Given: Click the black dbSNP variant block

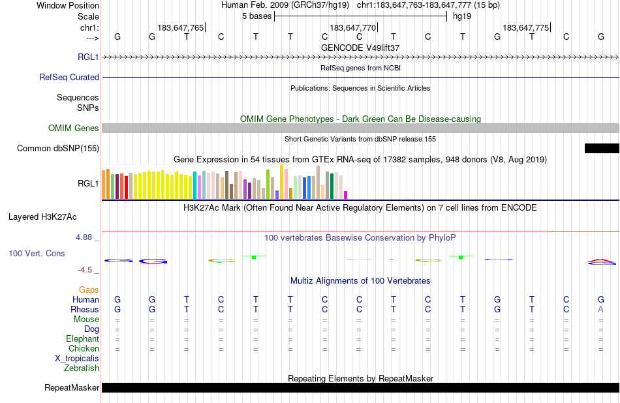Looking at the screenshot, I should point(602,148).
